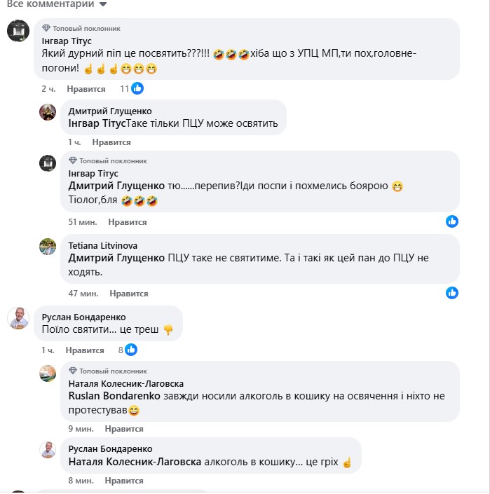Click Tetiana Litvinova's profile avatar
The image size is (490, 494).
[x=48, y=246]
